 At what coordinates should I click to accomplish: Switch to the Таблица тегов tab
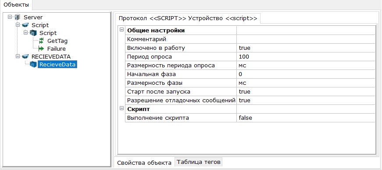click(x=199, y=162)
